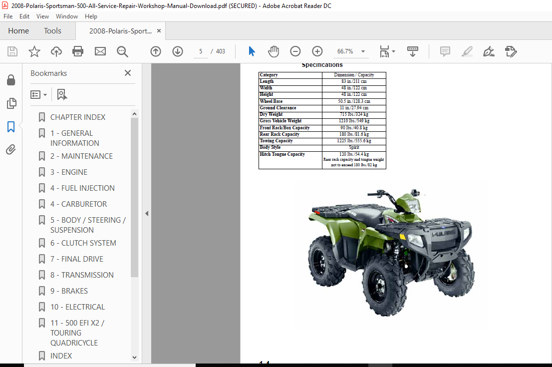Open 6 - CLUTCH SYSTEM bookmark

pyautogui.click(x=83, y=243)
